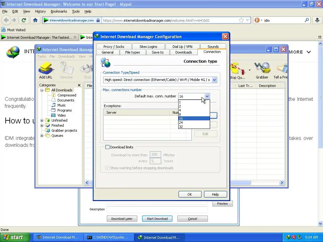
Task: Close the Categories panel with X
Action: tap(79, 85)
